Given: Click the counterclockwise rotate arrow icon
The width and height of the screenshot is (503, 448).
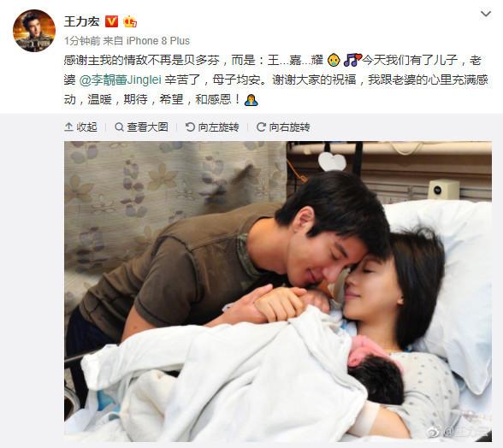Looking at the screenshot, I should [x=190, y=127].
